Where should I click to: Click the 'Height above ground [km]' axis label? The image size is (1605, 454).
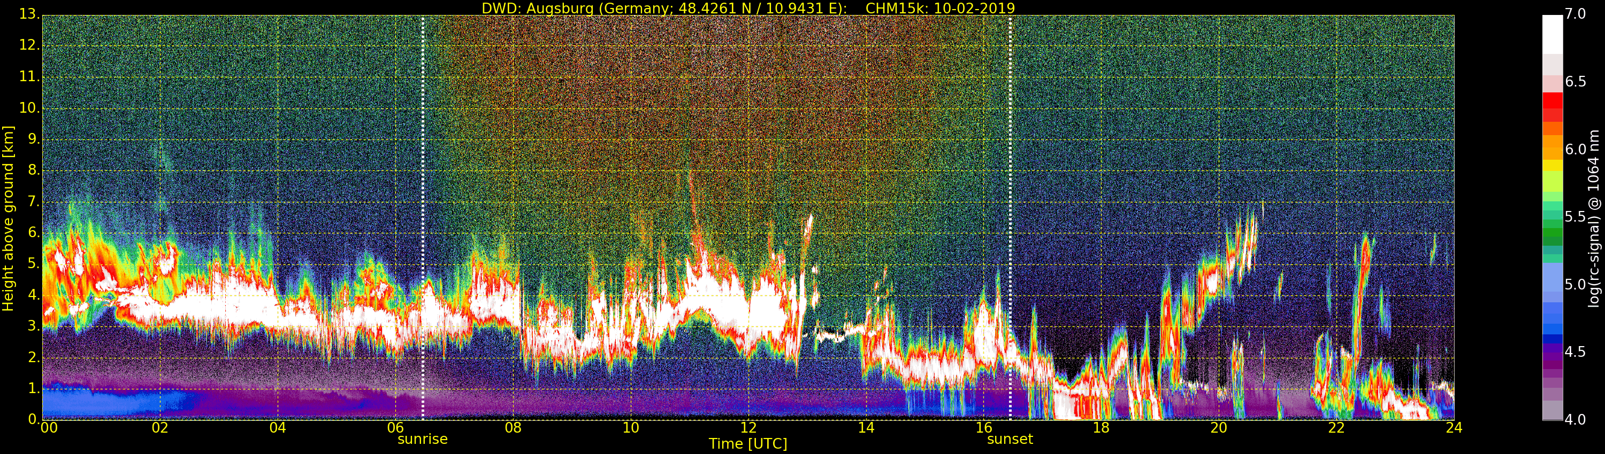point(8,218)
